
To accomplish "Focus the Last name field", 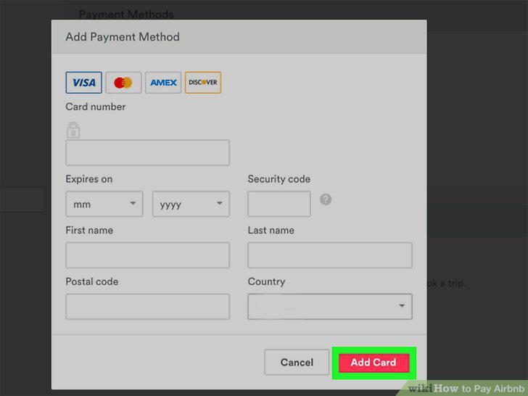I will (x=330, y=255).
